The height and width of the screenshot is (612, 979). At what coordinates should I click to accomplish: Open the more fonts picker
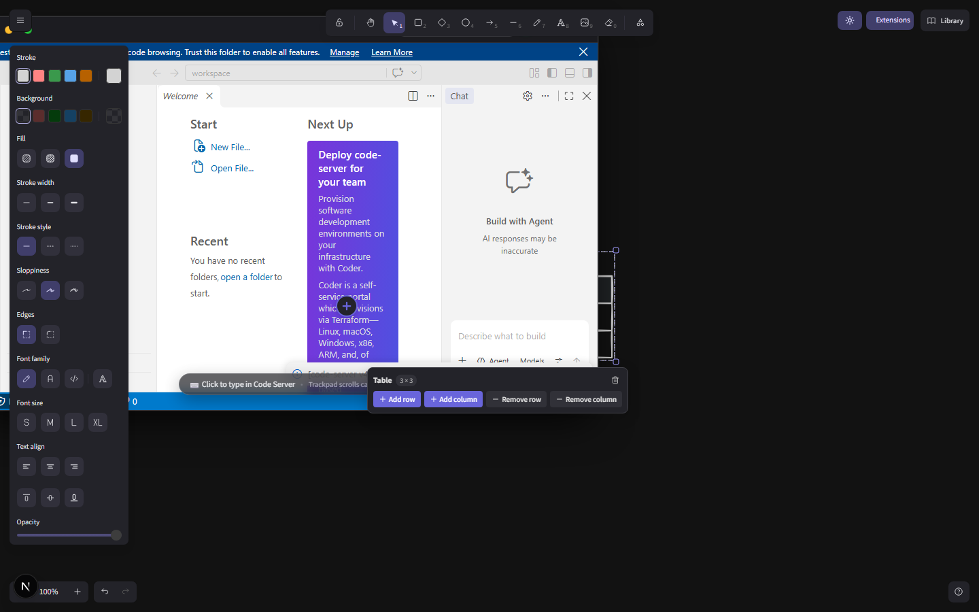click(x=103, y=379)
